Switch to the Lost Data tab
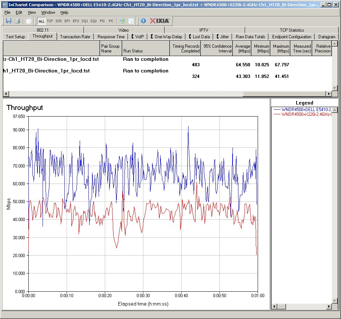The image size is (341, 319). [x=199, y=36]
